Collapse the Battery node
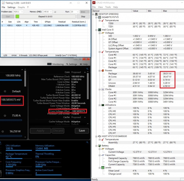 pos(96,146)
